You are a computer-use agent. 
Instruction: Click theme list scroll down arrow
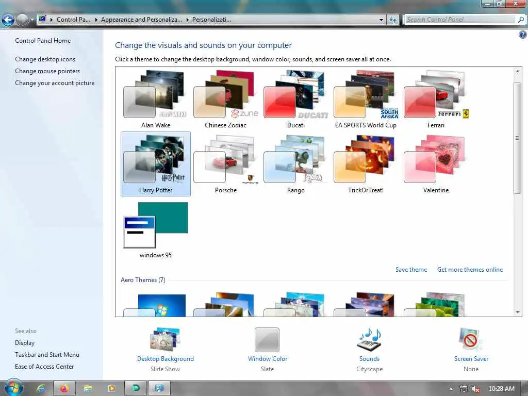tap(518, 312)
